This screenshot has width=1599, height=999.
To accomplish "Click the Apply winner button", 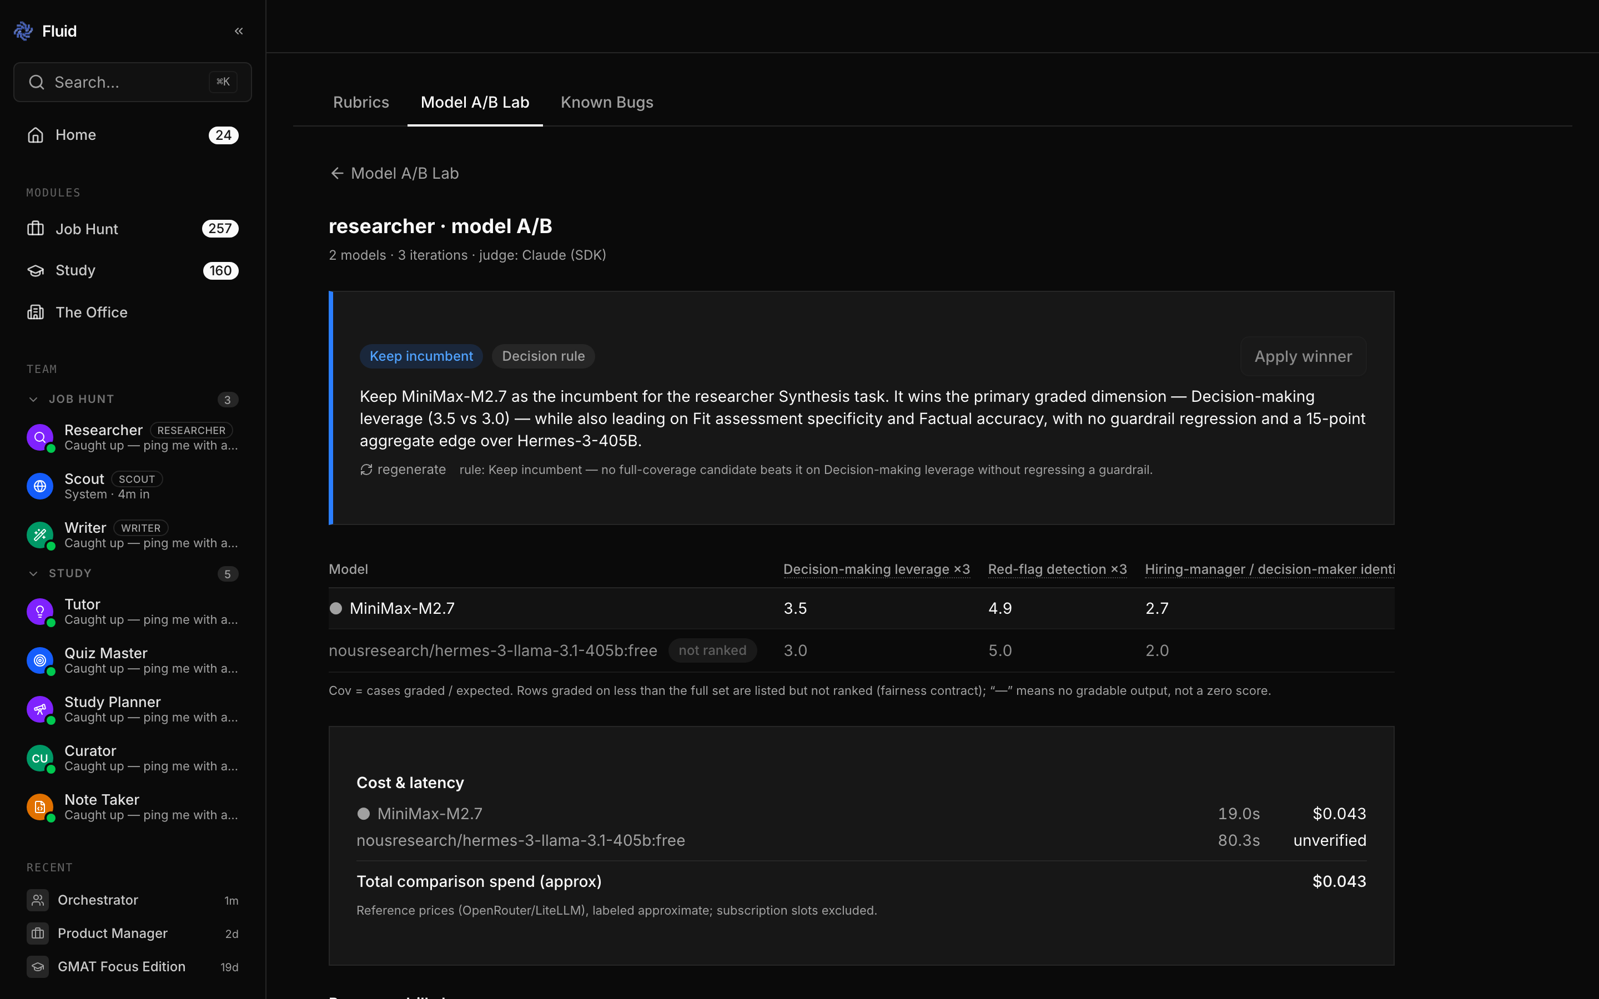I will (1303, 357).
